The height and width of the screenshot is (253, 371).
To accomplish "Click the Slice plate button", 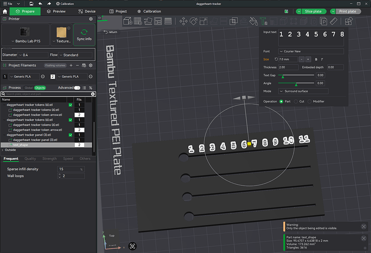I will 314,11.
